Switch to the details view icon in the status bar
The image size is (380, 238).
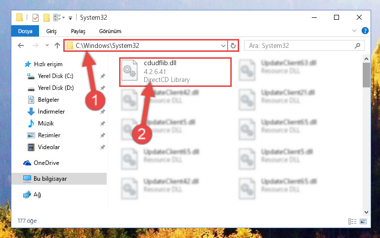click(x=352, y=221)
